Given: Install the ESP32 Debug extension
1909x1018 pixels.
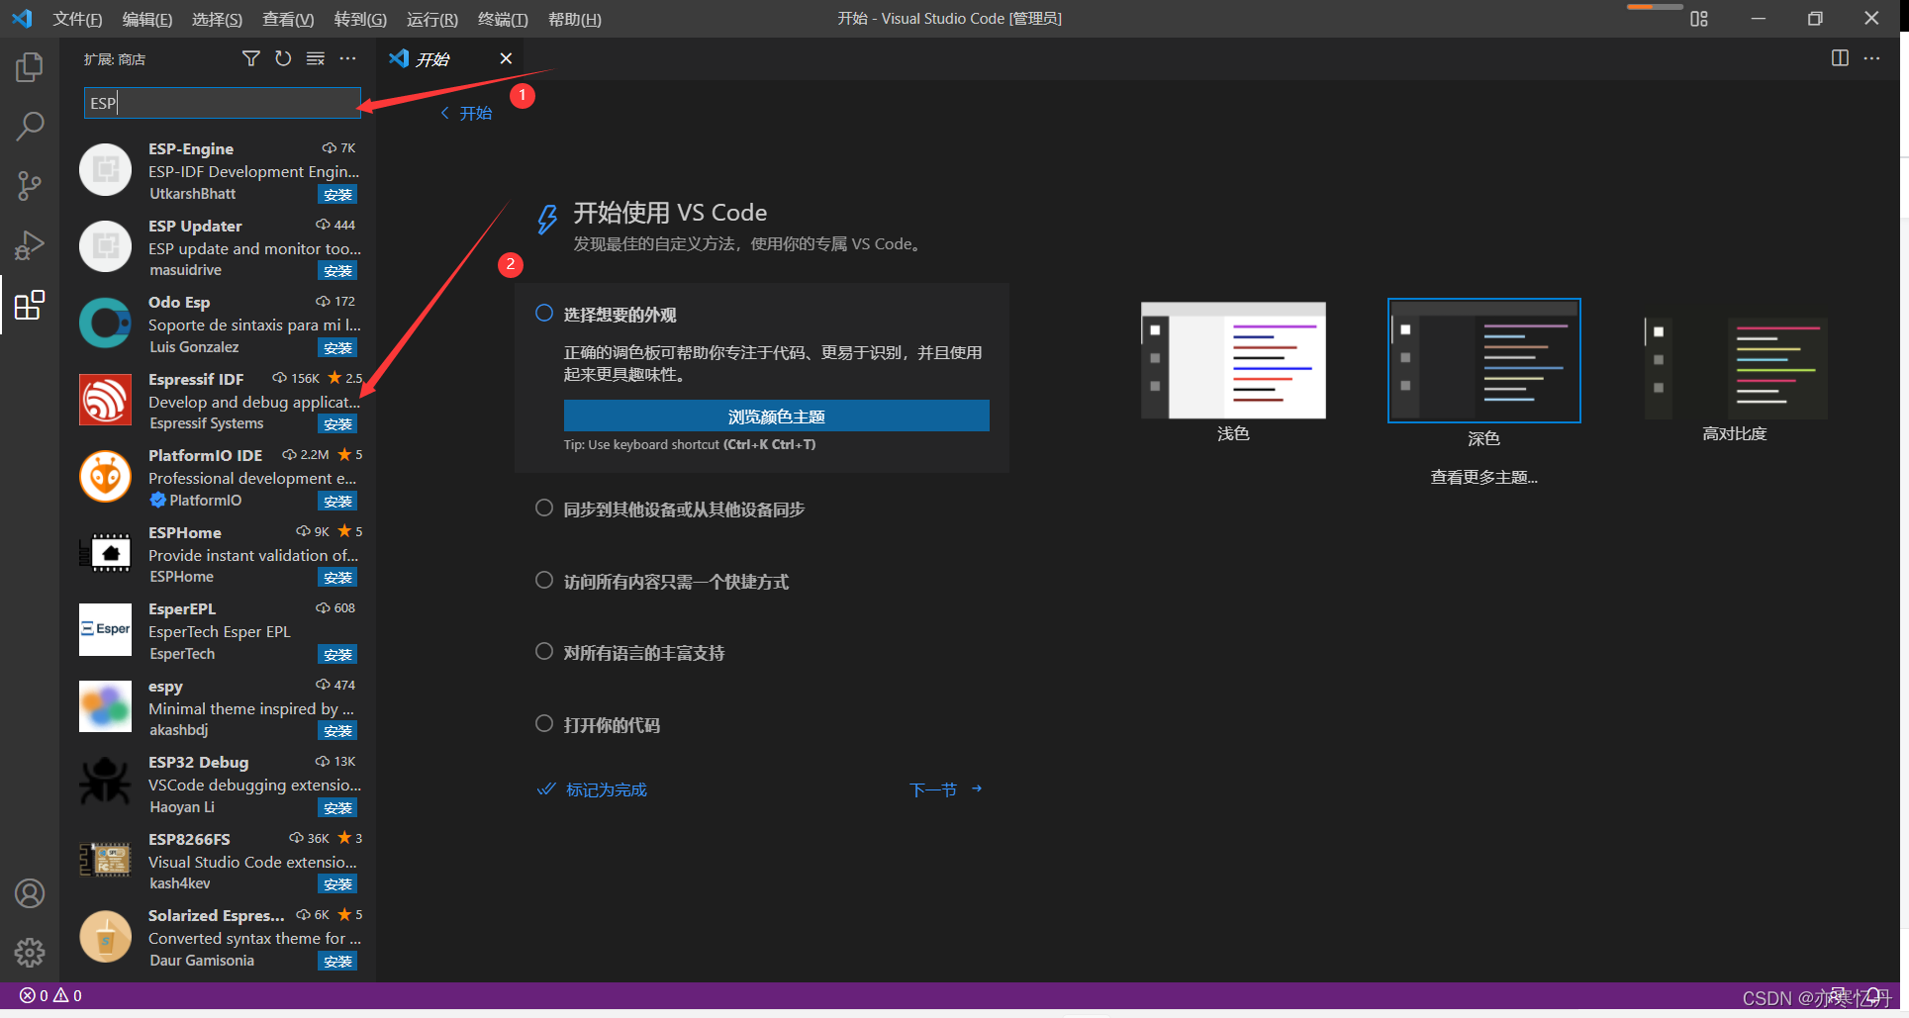Looking at the screenshot, I should 337,808.
